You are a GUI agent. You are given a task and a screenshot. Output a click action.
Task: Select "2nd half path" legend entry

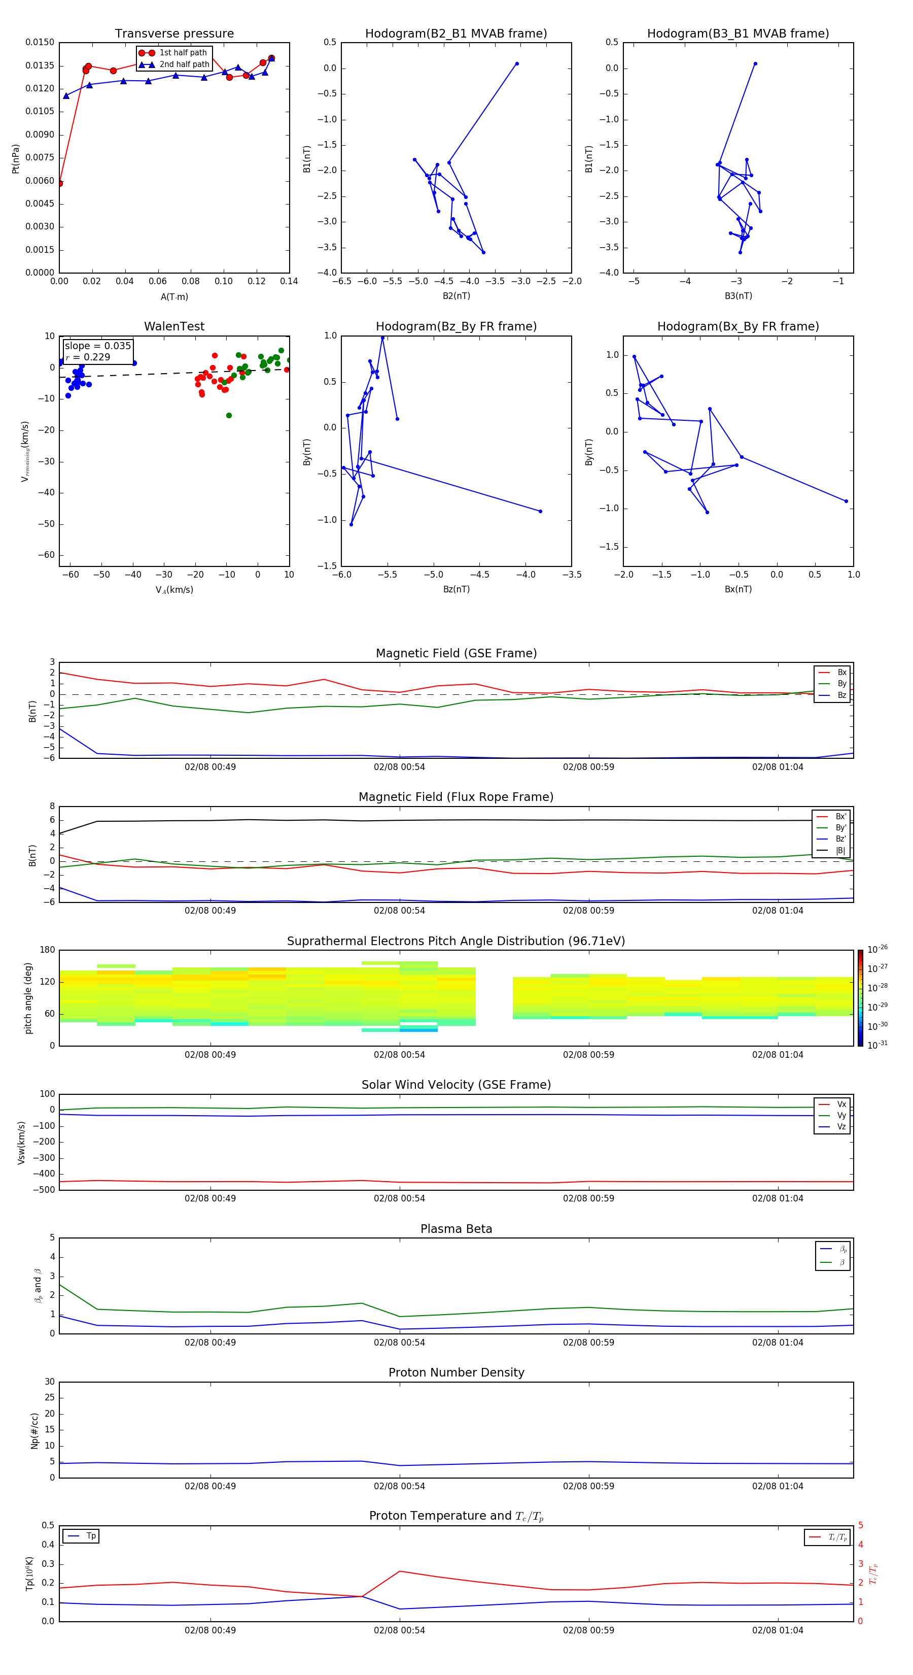tap(174, 64)
